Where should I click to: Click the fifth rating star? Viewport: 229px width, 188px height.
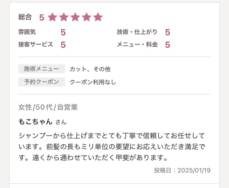tap(98, 17)
